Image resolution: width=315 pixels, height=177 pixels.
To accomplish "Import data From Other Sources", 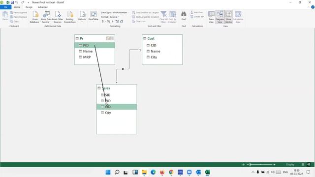I will [58, 17].
